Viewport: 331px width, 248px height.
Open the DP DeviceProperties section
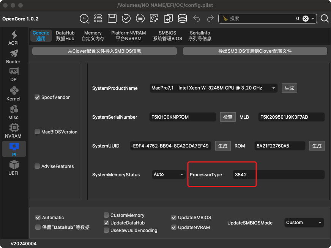tap(14, 75)
